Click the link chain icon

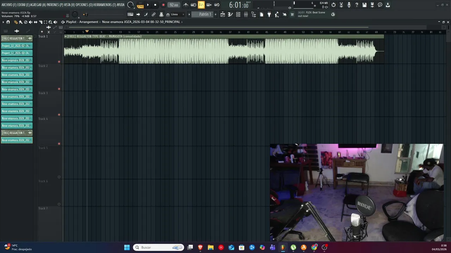pyautogui.click(x=154, y=14)
